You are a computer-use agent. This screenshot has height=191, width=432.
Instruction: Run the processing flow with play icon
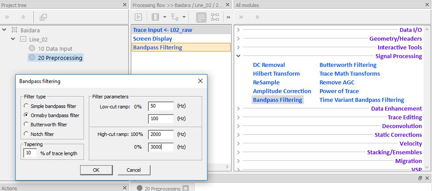[138, 17]
